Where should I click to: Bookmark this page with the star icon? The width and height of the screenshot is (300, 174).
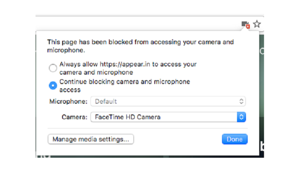pos(257,24)
